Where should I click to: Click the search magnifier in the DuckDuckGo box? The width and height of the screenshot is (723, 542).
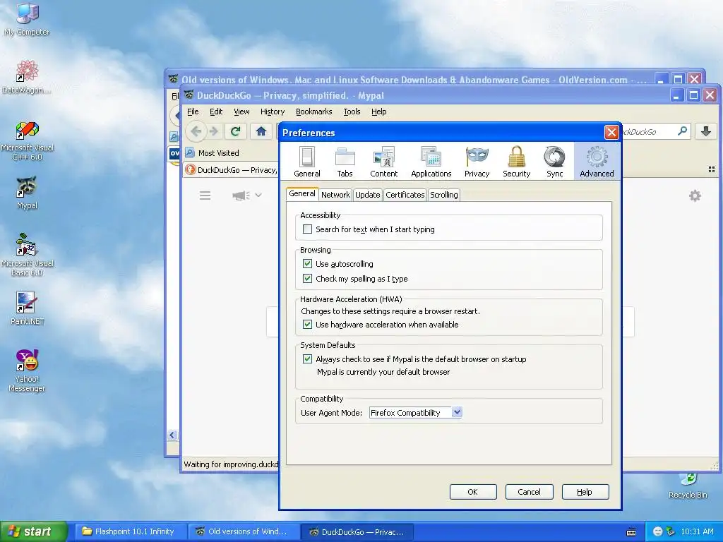click(682, 131)
